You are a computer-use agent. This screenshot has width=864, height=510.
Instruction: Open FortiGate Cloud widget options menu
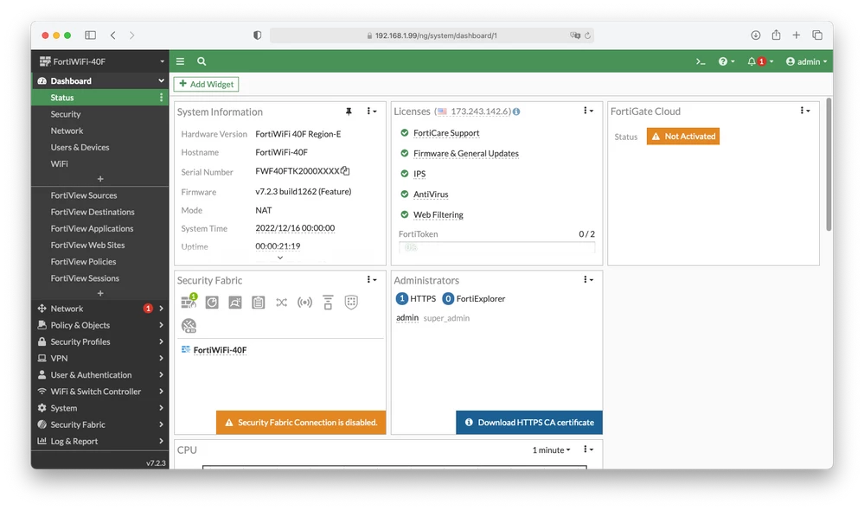click(x=804, y=111)
